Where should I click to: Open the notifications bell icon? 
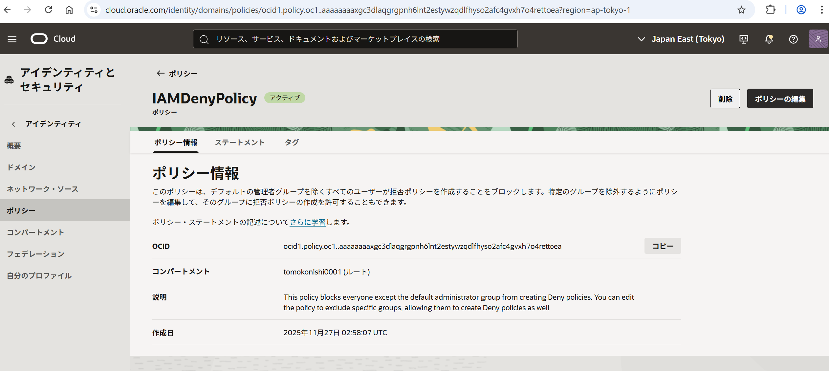(x=769, y=39)
